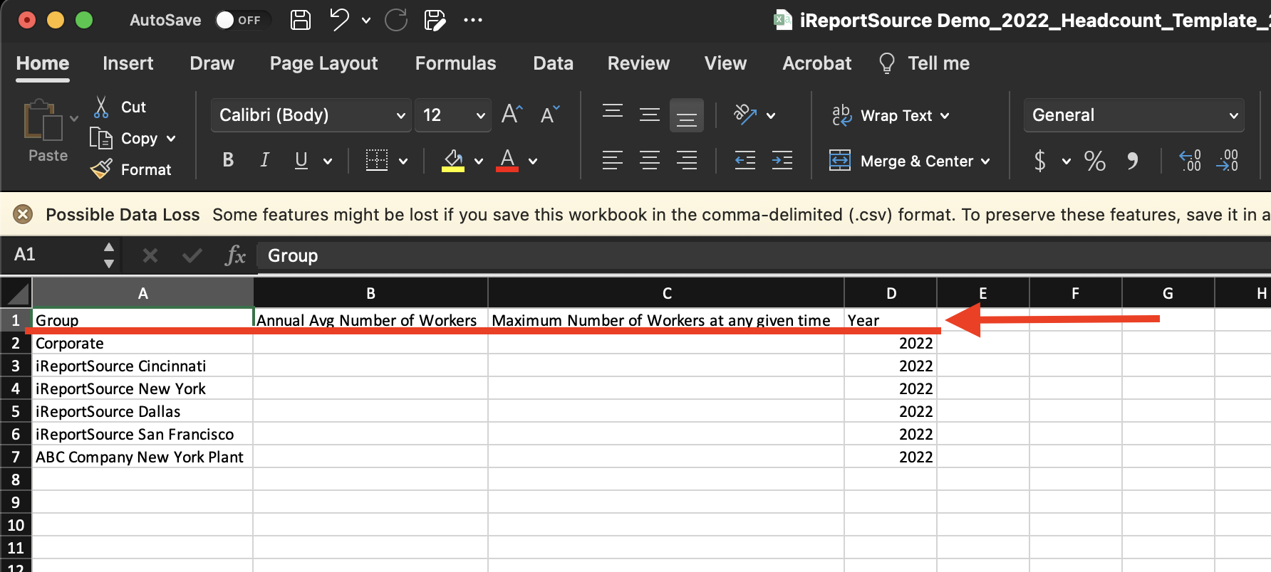
Task: Open the Draw tab
Action: [x=212, y=63]
